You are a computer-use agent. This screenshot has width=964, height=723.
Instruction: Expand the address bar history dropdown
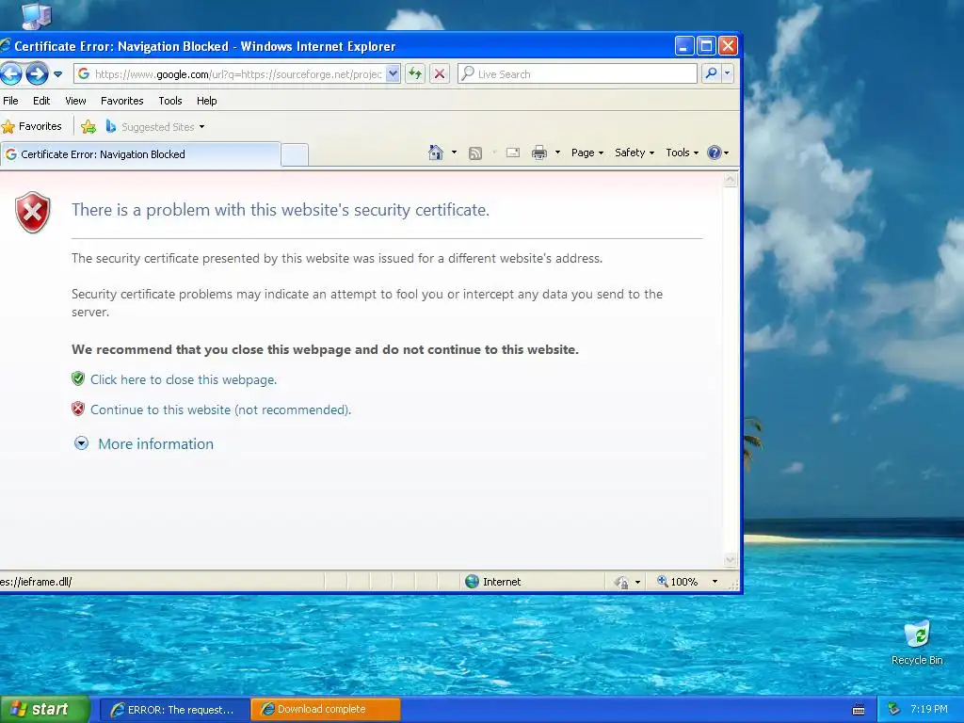click(x=394, y=74)
